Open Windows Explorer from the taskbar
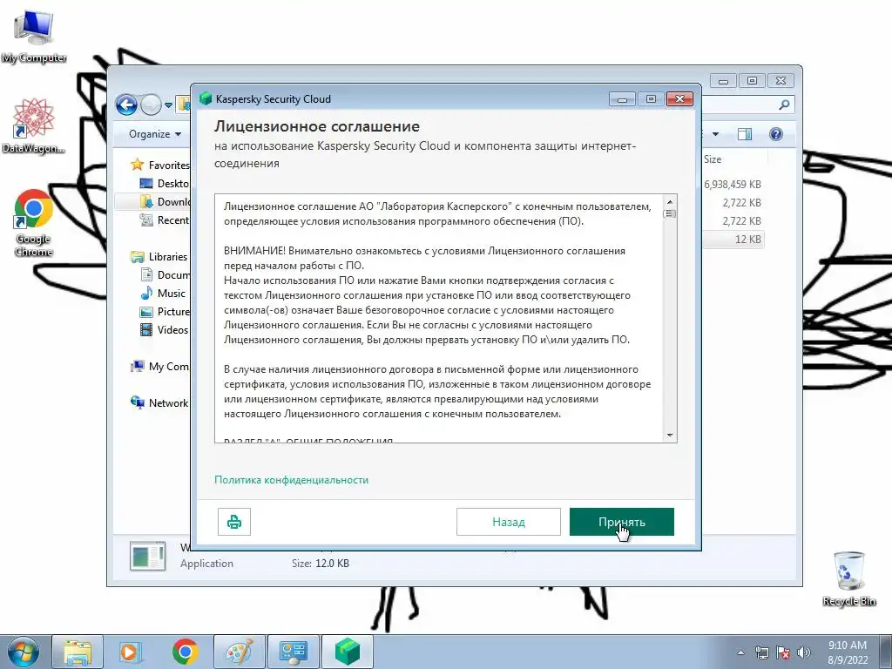892x669 pixels. (x=78, y=652)
